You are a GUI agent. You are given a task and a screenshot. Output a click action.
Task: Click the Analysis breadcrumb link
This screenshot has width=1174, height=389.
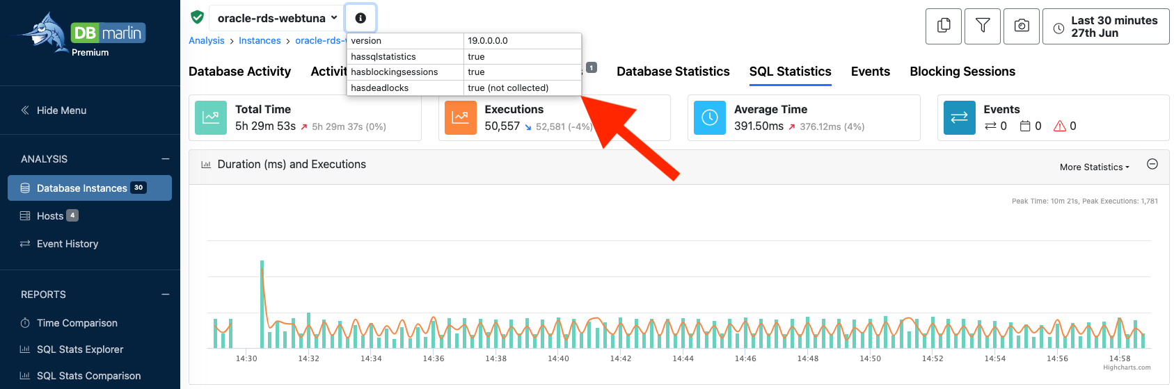pos(207,41)
